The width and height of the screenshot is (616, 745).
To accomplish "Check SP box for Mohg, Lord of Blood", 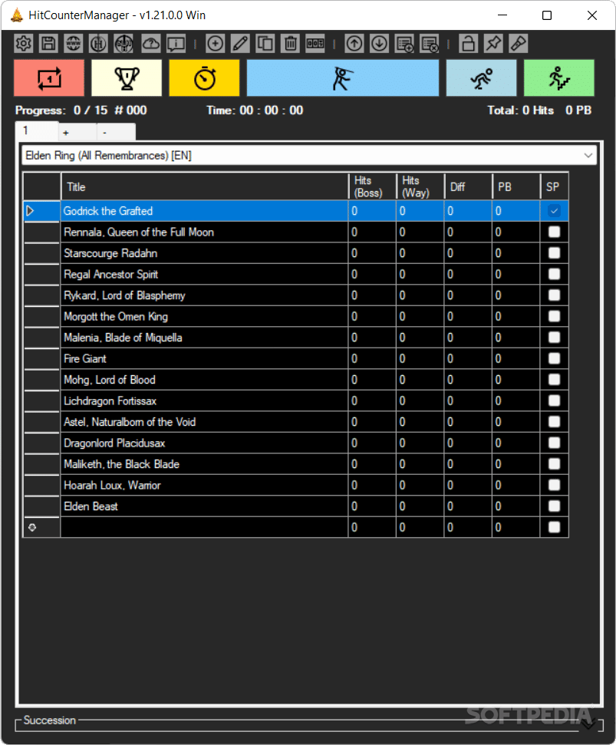I will click(x=554, y=380).
